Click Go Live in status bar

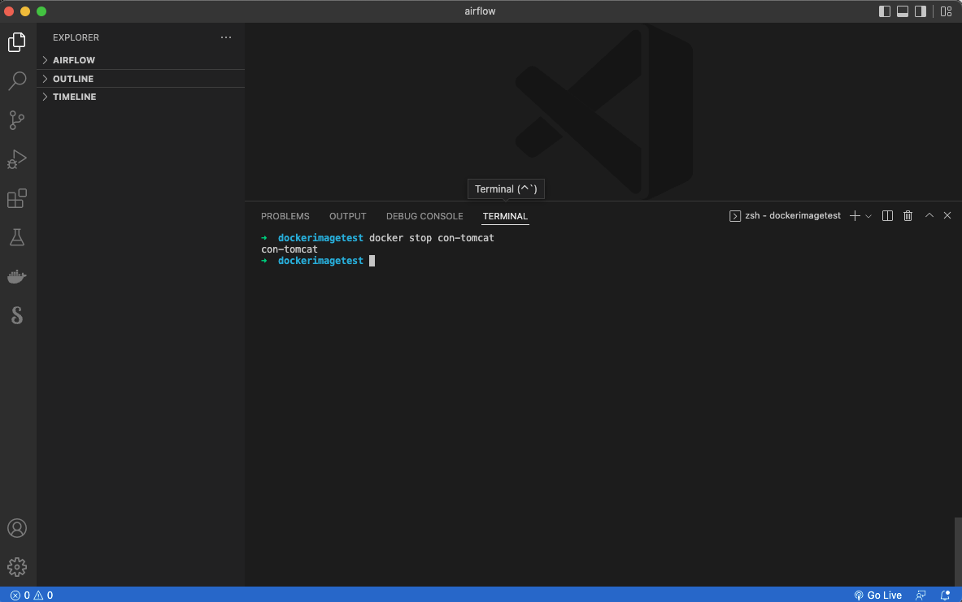click(x=878, y=596)
